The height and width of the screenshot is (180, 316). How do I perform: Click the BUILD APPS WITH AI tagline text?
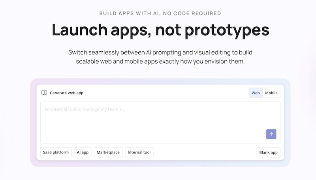pyautogui.click(x=130, y=13)
